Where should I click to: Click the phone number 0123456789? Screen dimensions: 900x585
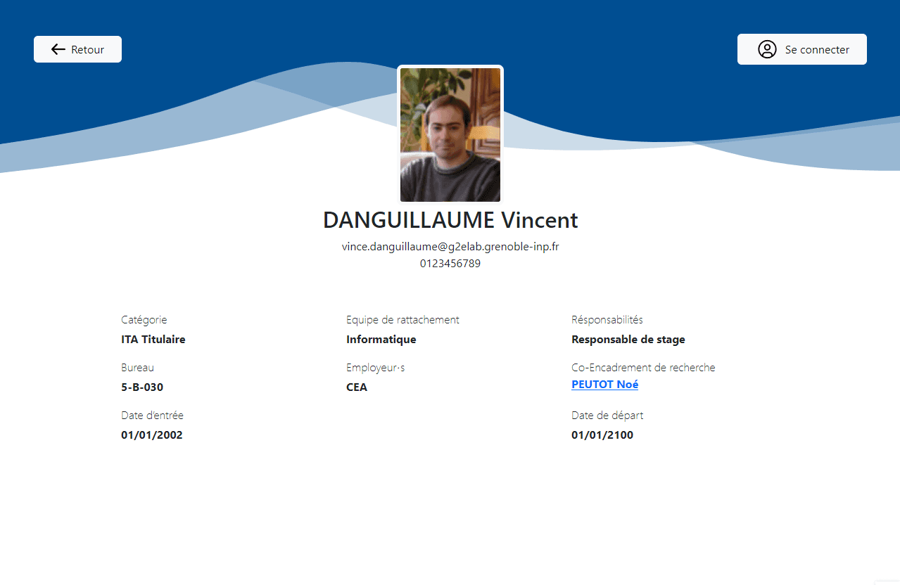point(450,264)
